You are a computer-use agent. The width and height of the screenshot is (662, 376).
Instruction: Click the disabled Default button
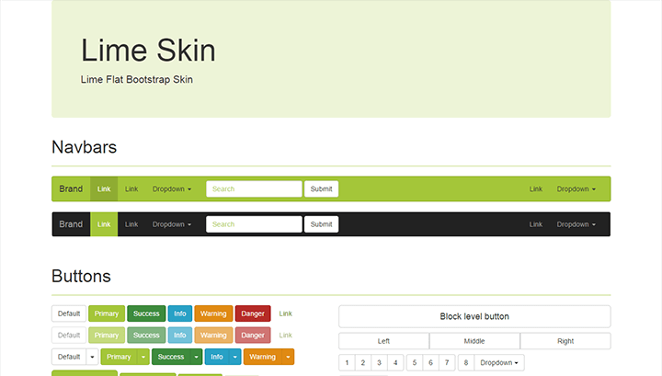click(x=69, y=335)
